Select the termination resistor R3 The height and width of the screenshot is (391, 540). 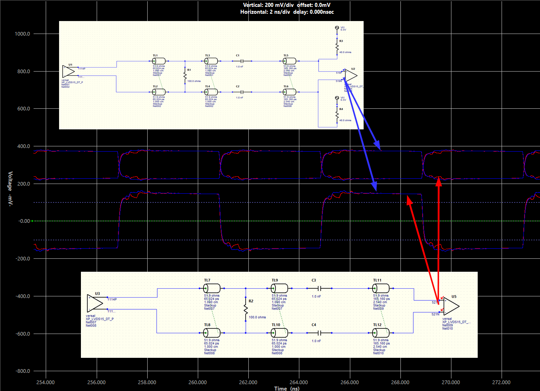338,46
